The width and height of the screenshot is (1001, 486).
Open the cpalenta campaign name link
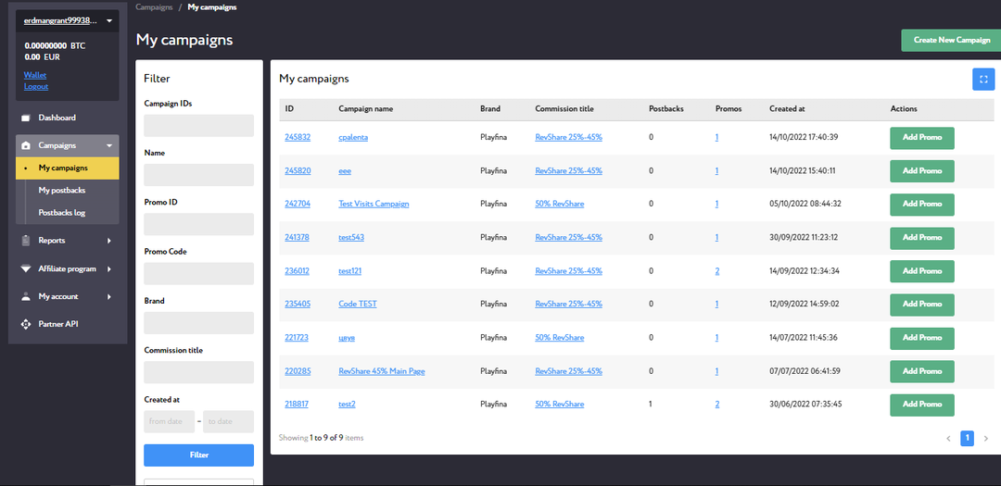coord(353,137)
